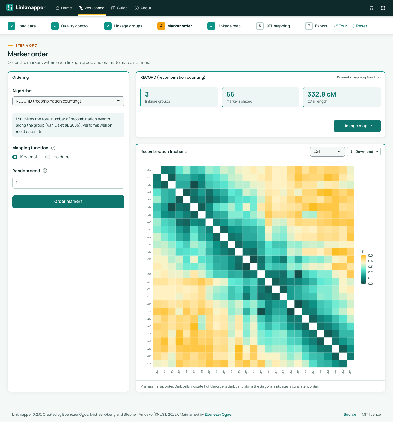This screenshot has width=393, height=422.
Task: Click the Quality control step checkmark
Action: 55,26
